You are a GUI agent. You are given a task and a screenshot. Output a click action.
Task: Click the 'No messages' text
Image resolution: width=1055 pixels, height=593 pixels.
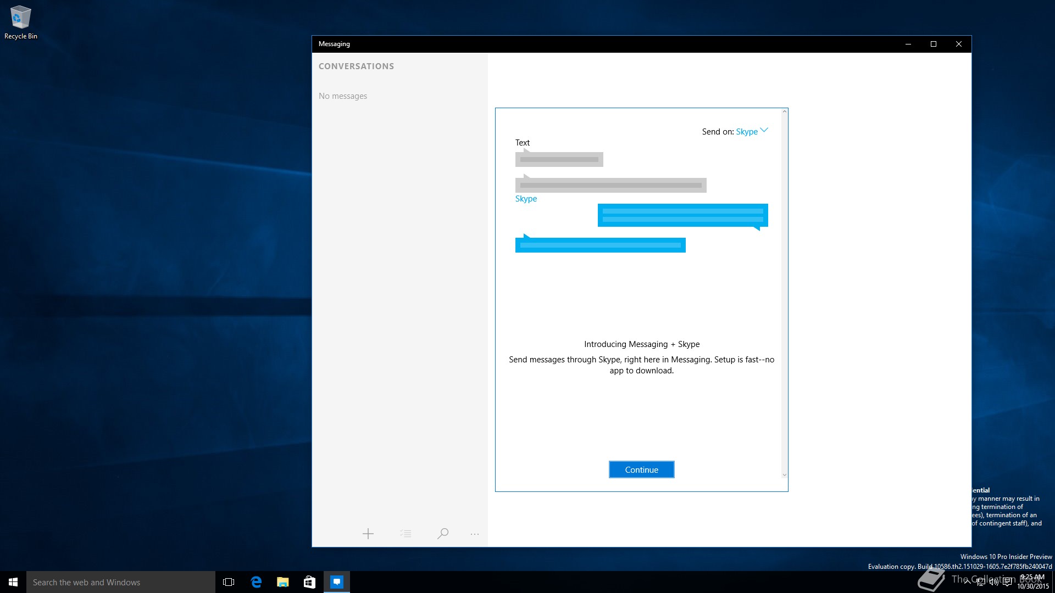[343, 96]
